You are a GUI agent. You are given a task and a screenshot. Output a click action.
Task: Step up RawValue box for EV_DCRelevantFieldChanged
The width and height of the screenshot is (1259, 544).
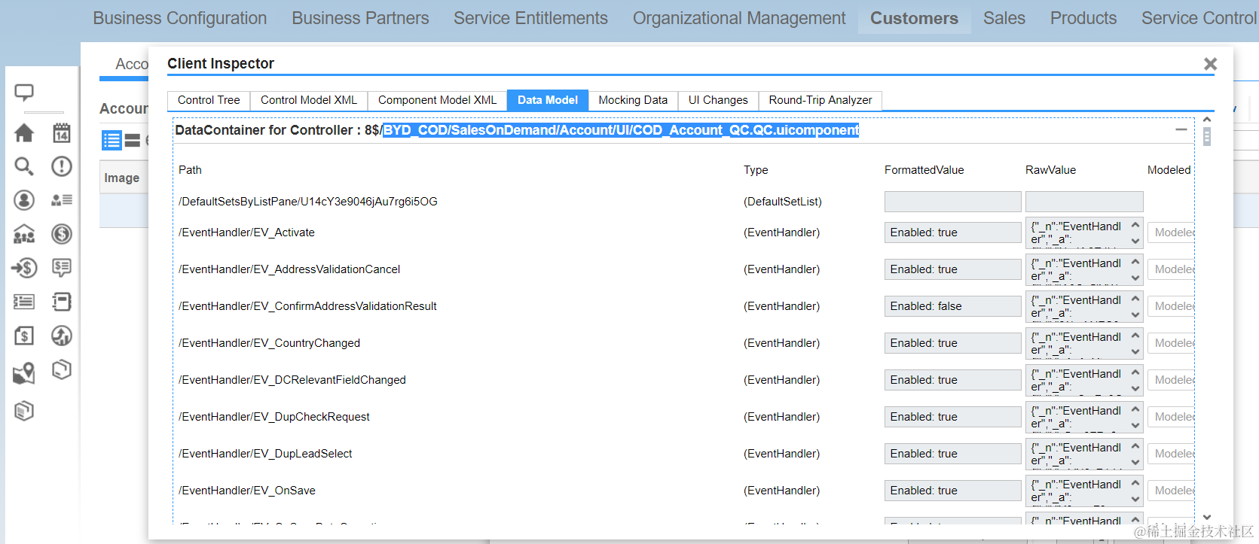pos(1135,372)
